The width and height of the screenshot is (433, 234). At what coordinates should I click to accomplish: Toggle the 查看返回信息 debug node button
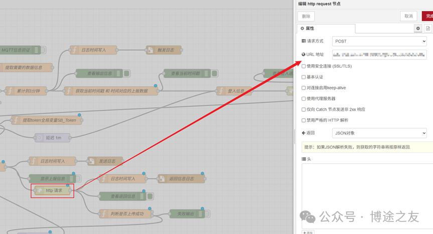click(x=150, y=196)
